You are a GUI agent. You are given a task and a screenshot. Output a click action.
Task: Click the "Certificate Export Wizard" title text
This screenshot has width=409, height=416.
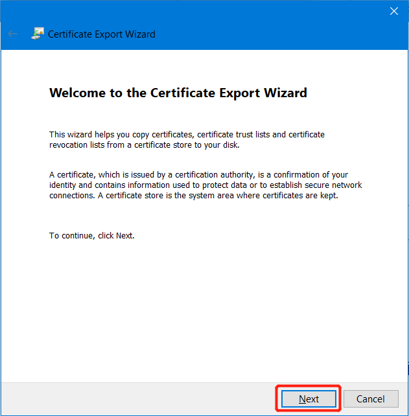pyautogui.click(x=101, y=34)
